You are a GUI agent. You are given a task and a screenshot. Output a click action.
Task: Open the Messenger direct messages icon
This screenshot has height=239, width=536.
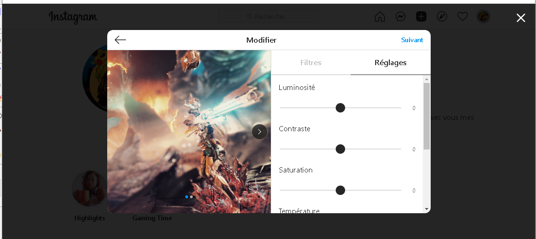coord(401,16)
